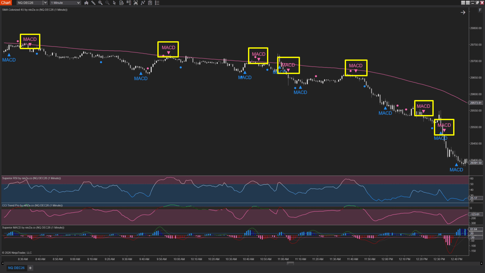Click the 29573.81 SMA price marker

click(x=476, y=103)
